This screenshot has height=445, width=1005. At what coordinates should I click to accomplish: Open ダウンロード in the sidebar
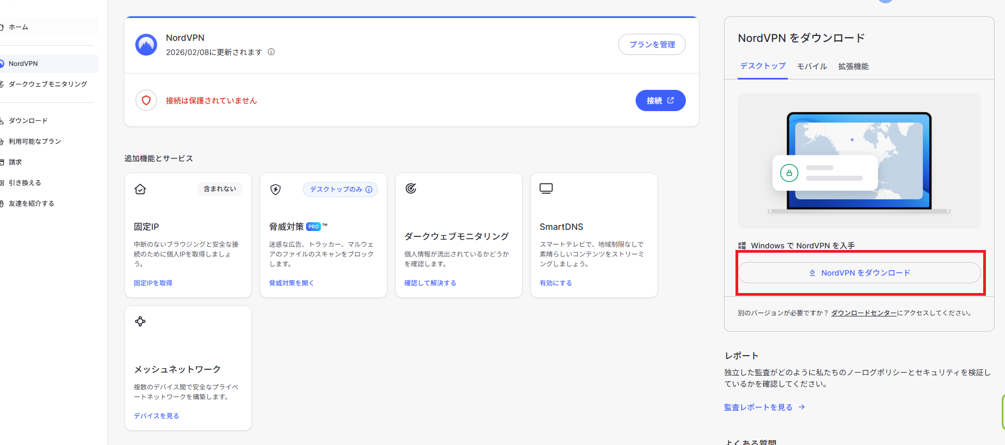[28, 121]
